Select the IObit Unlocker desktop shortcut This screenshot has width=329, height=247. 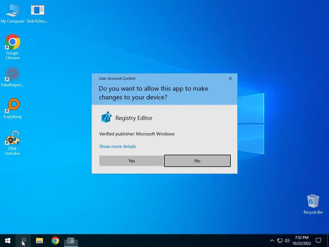13,143
